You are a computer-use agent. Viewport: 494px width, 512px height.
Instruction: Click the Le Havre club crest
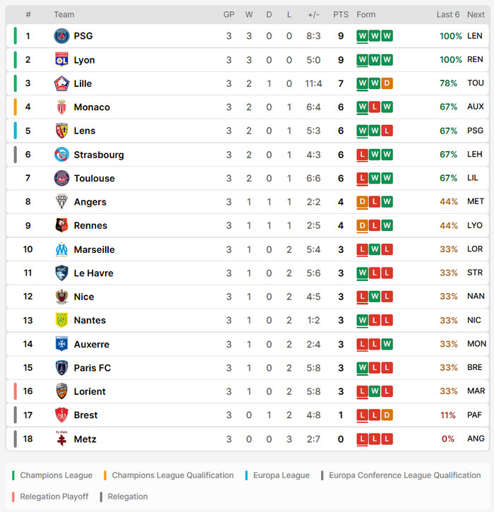click(x=62, y=273)
